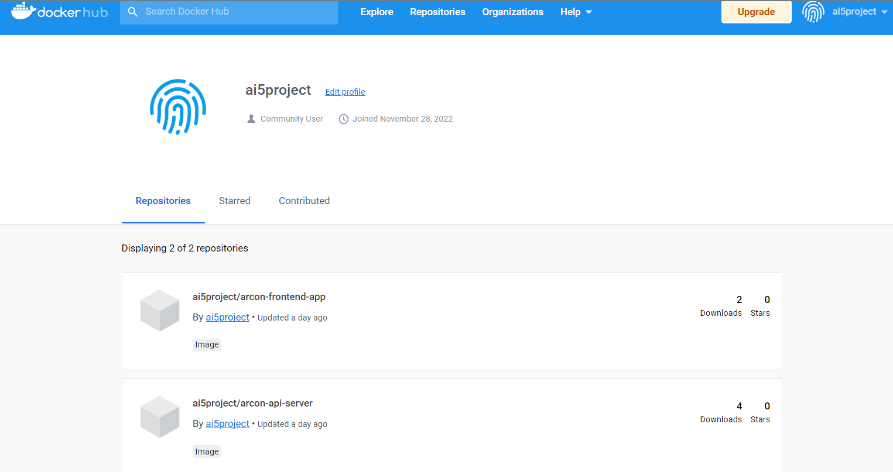Open the Organizations page
Screen dimensions: 893x472
(x=512, y=11)
